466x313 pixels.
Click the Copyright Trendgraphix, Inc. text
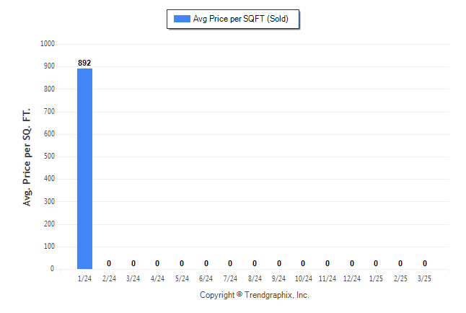(x=255, y=295)
